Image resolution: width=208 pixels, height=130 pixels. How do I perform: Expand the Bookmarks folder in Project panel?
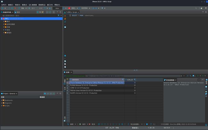[x=2, y=100]
